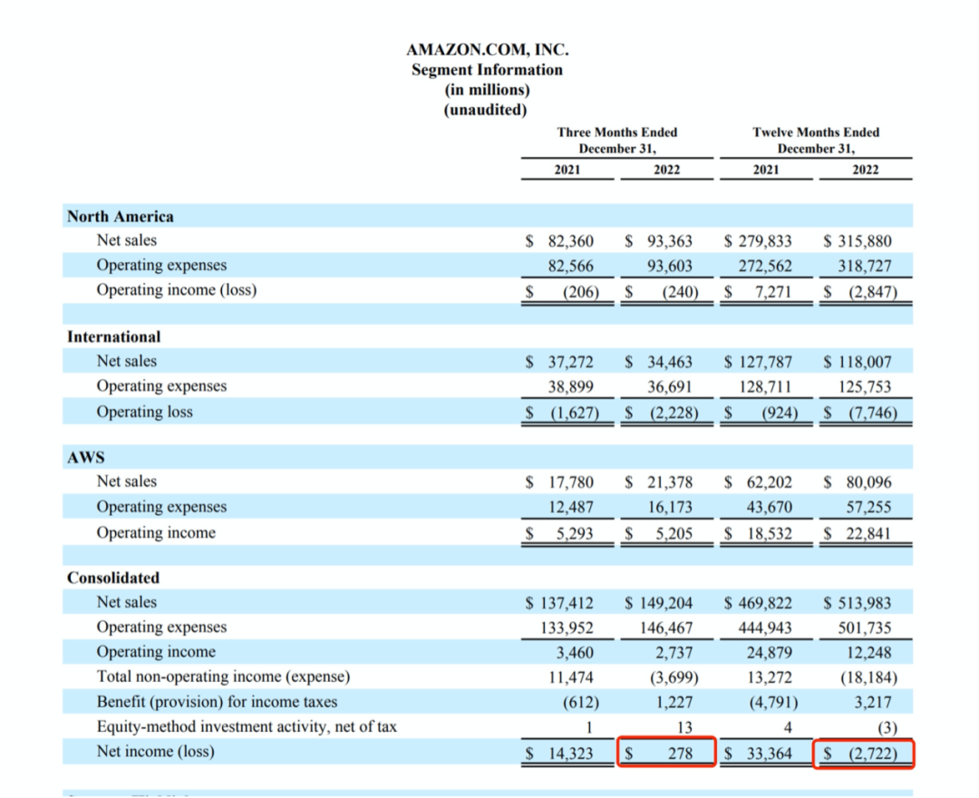
Task: Select the International section header
Action: click(114, 336)
